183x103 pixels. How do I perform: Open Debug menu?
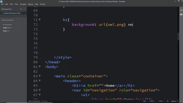point(31,4)
